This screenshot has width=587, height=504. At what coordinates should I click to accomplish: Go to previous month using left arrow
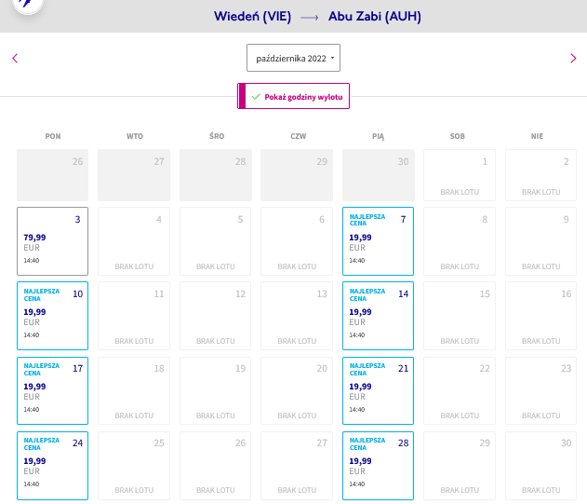point(15,58)
